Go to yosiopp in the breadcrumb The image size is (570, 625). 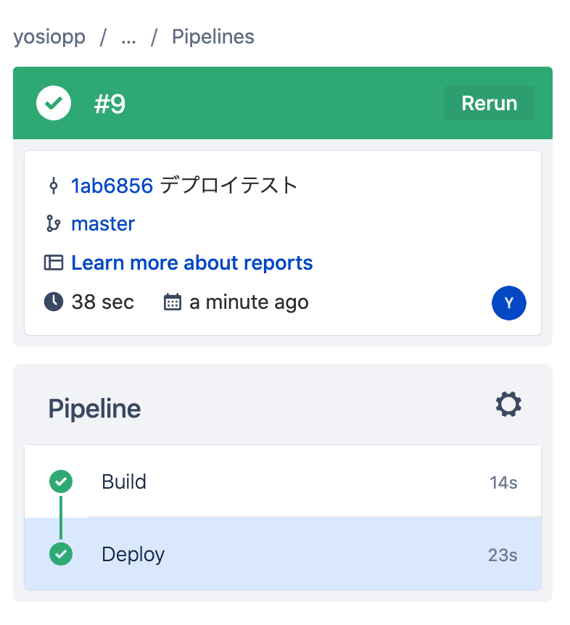[x=49, y=37]
